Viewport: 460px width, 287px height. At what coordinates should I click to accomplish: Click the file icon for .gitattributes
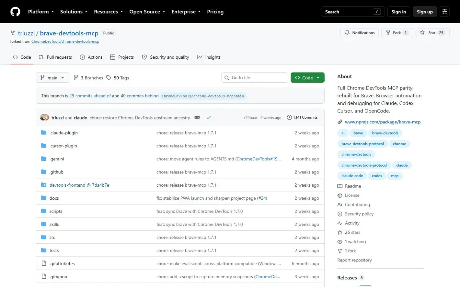[x=44, y=263]
